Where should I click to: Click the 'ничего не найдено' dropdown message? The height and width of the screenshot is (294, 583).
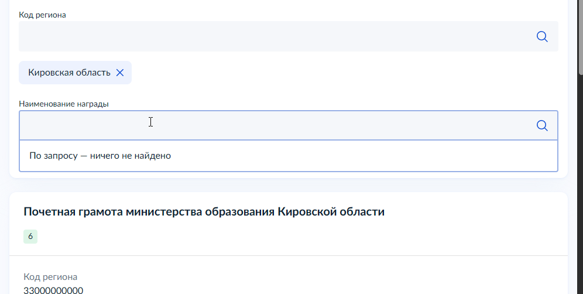100,156
